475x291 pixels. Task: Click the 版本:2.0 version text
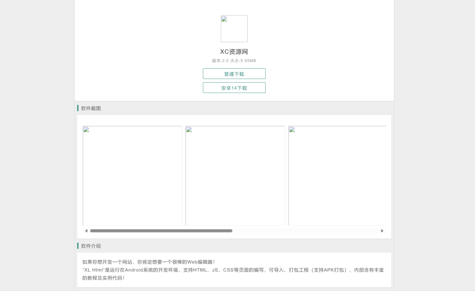(220, 61)
